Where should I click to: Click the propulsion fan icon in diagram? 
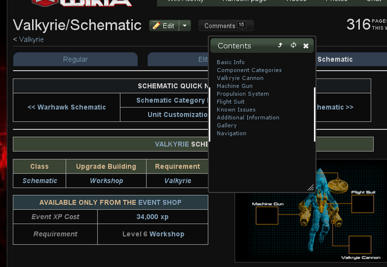(338, 185)
